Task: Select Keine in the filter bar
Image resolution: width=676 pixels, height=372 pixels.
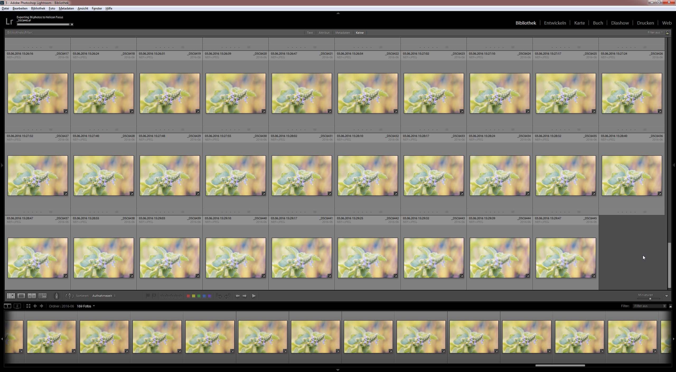Action: point(360,33)
